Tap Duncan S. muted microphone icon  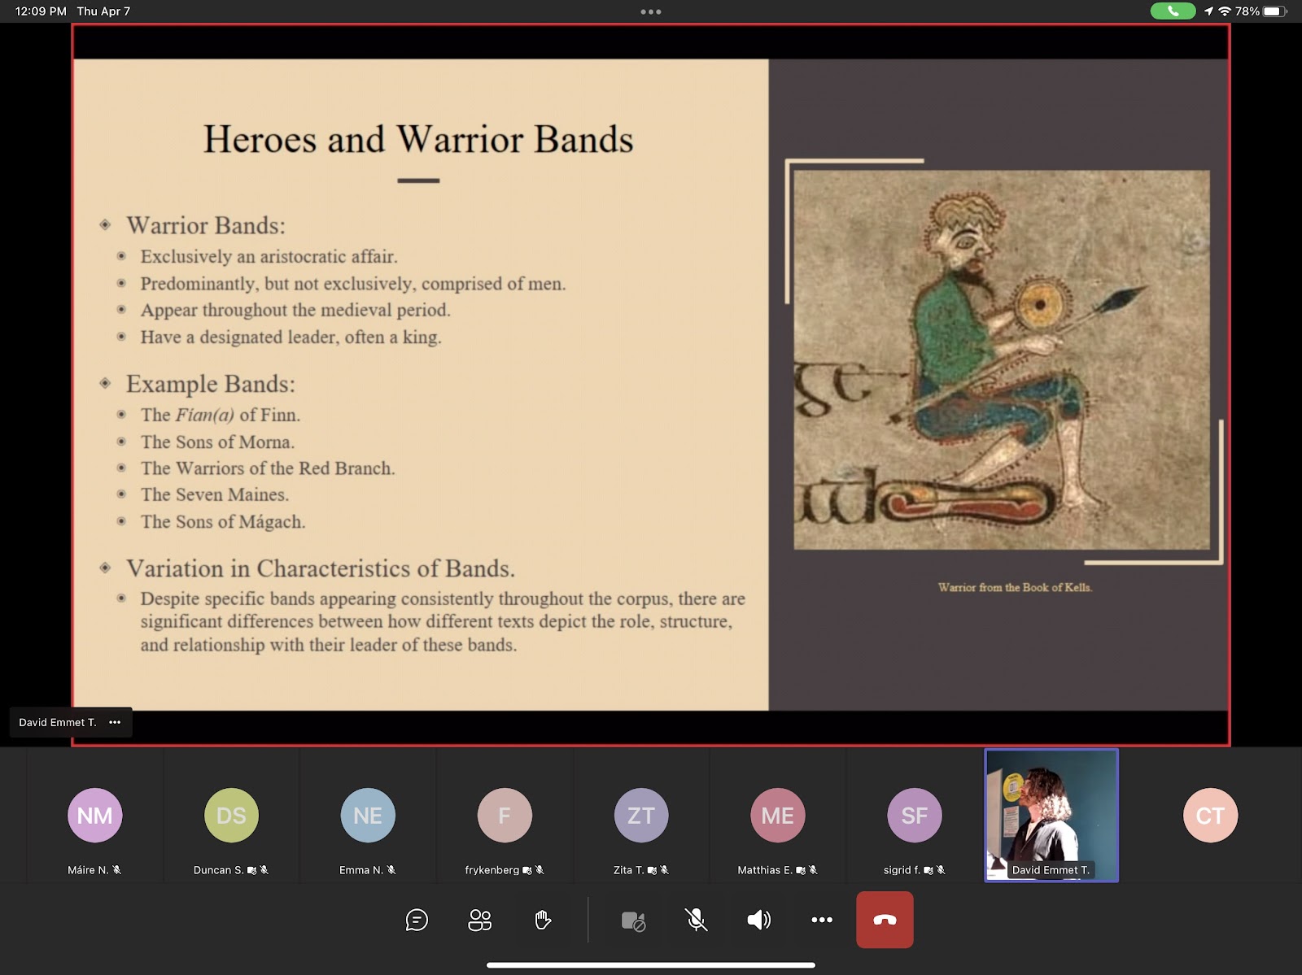[x=264, y=870]
